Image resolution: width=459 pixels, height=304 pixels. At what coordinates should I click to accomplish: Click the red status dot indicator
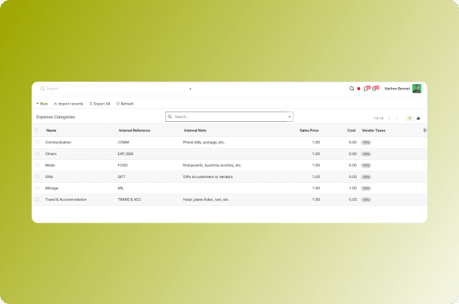point(358,89)
